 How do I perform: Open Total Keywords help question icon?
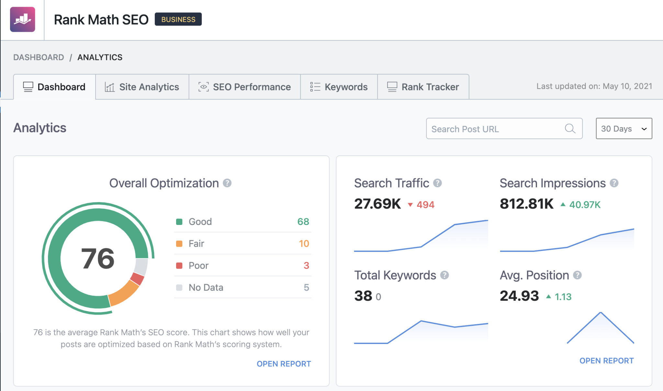(x=445, y=275)
